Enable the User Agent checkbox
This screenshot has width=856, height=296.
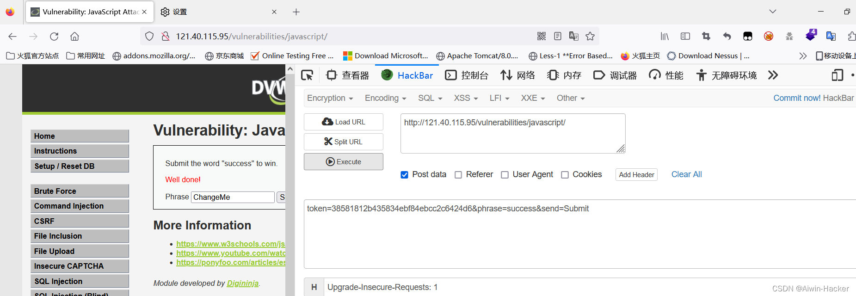point(505,175)
